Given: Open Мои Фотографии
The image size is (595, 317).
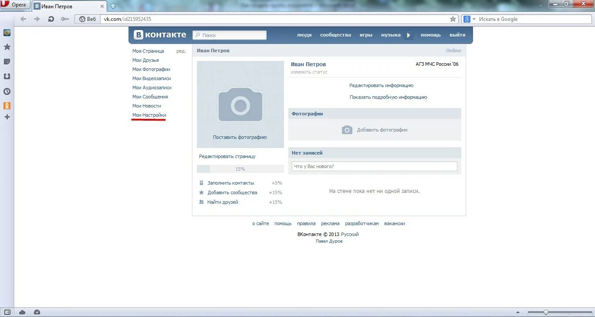Looking at the screenshot, I should point(151,69).
